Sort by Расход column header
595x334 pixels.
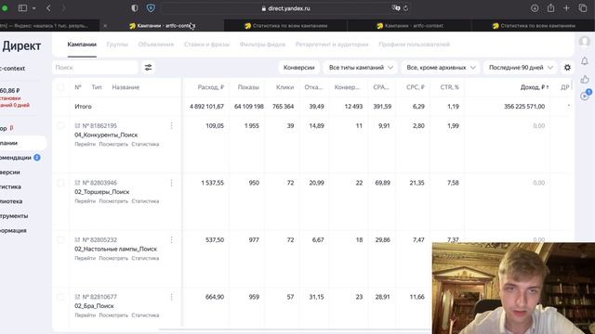tap(211, 87)
